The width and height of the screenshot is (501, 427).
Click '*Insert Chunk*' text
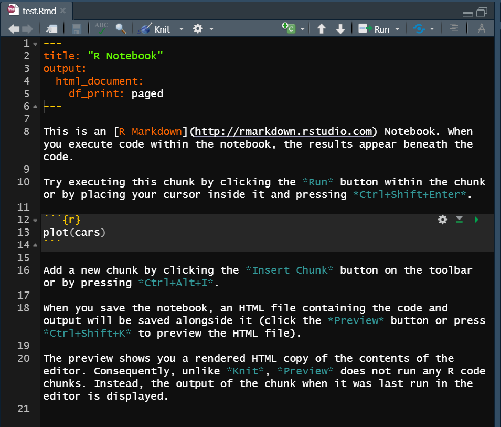(290, 270)
